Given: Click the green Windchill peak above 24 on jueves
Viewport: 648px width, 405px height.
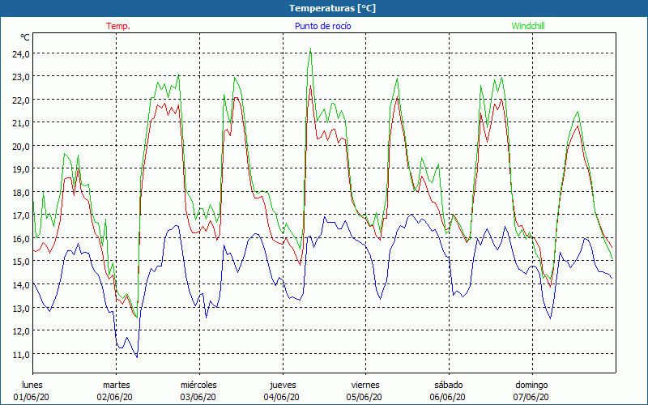Looking at the screenshot, I should 310,49.
